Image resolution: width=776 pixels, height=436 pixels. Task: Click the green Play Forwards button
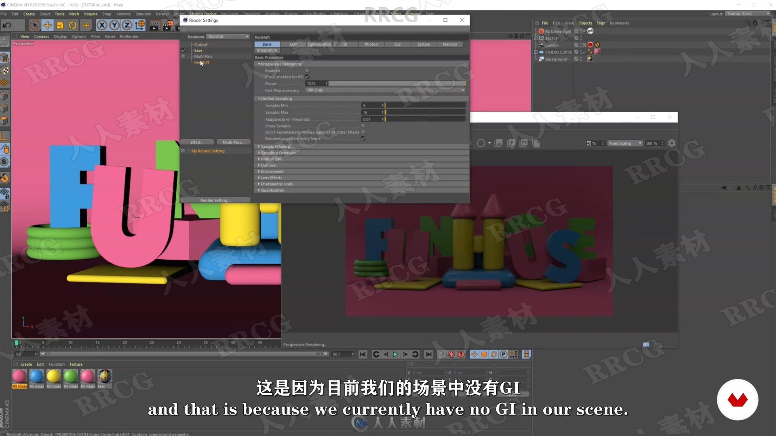pyautogui.click(x=395, y=354)
